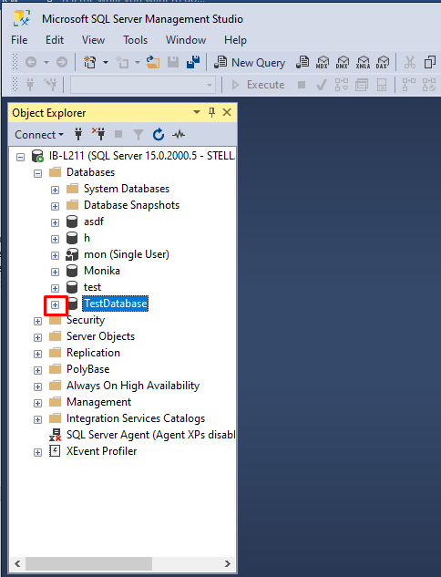
Task: Click the available databases combo box
Action: [x=142, y=85]
